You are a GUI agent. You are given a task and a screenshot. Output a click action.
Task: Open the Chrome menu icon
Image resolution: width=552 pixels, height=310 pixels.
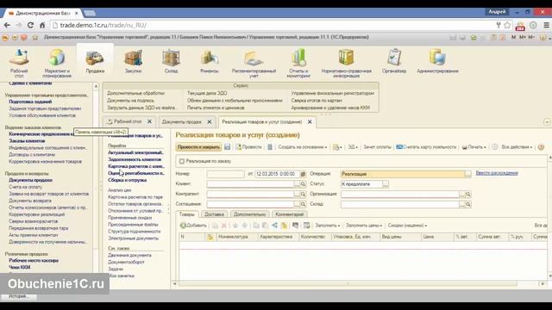tap(546, 25)
